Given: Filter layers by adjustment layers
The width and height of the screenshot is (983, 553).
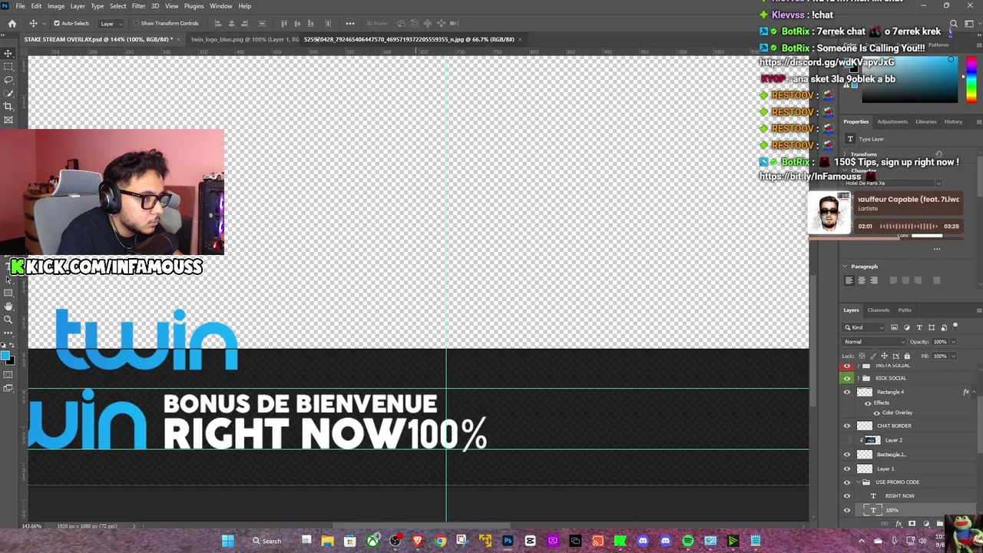Looking at the screenshot, I should coord(906,327).
